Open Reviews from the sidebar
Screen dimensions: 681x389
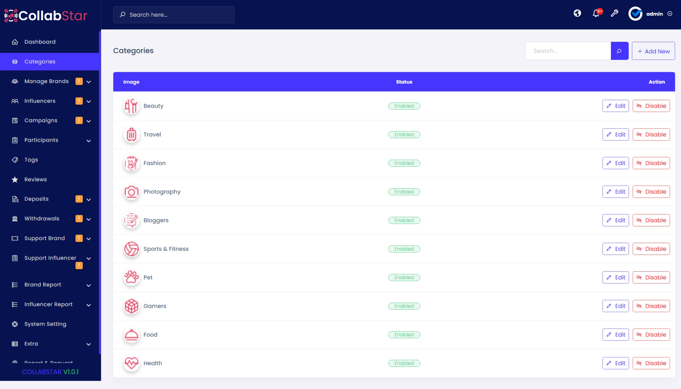(50, 180)
